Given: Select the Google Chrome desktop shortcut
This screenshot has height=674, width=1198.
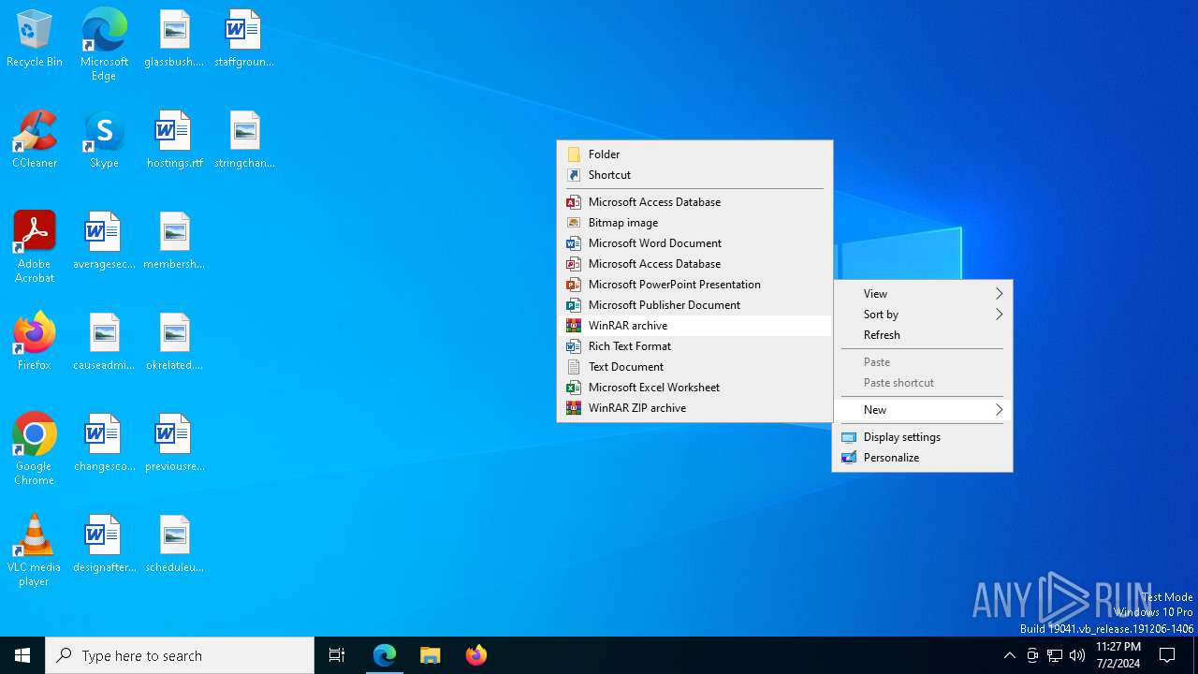Looking at the screenshot, I should click(35, 449).
